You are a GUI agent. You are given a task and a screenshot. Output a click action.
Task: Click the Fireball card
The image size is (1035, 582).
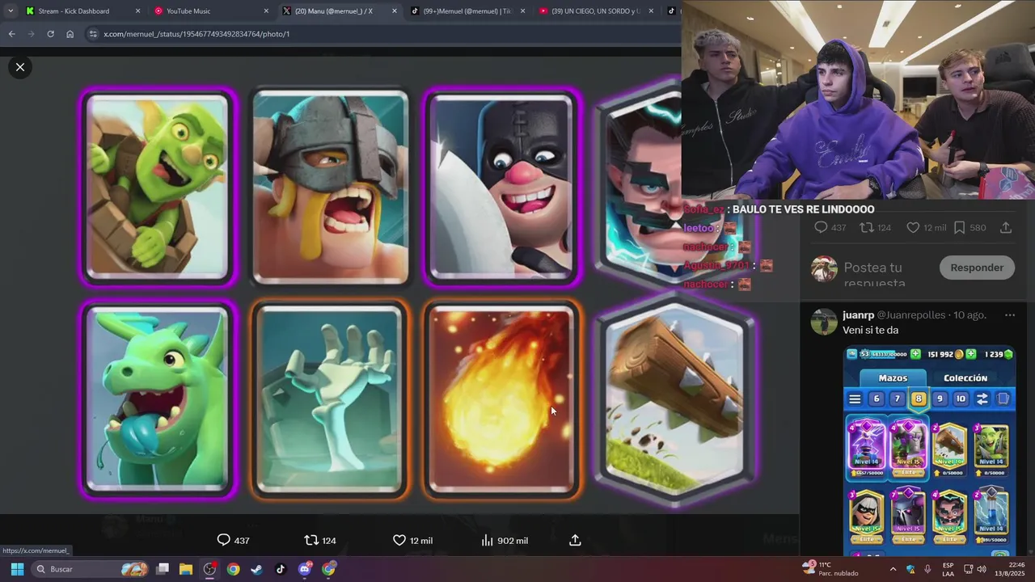pos(502,399)
